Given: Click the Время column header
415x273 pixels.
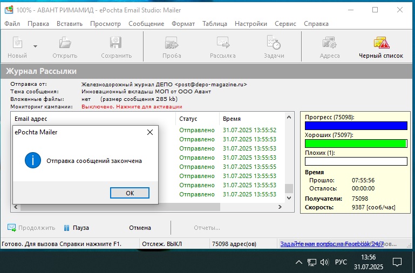Looking at the screenshot, I should 251,119.
